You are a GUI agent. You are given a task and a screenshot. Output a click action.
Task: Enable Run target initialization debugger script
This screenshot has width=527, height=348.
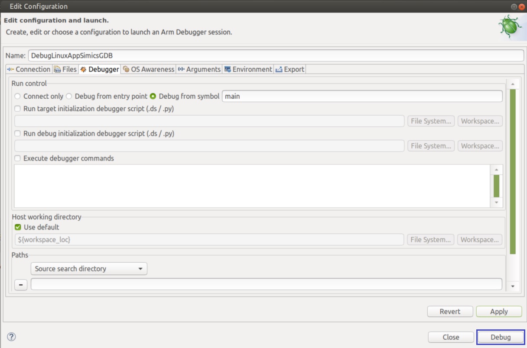18,109
